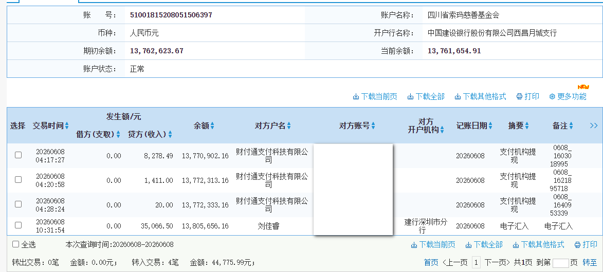Viewport: 603px width, 272px height.
Task: Go to 下一页 next page
Action: pyautogui.click(x=497, y=262)
